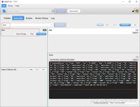Image resolution: width=140 pixels, height=107 pixels.
Task: Click the message timestamp 03-08-2021 18:05:54
Action: click(x=62, y=60)
